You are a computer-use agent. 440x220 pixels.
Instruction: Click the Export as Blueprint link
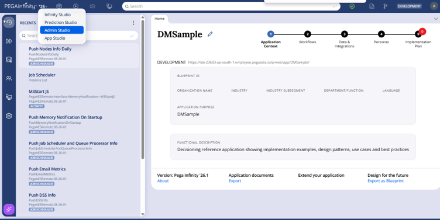tap(386, 181)
